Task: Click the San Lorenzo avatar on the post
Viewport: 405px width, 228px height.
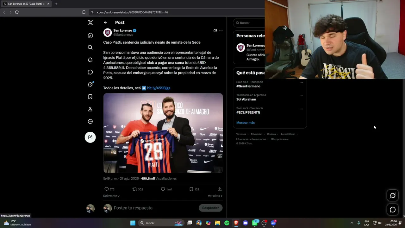Action: 108,32
